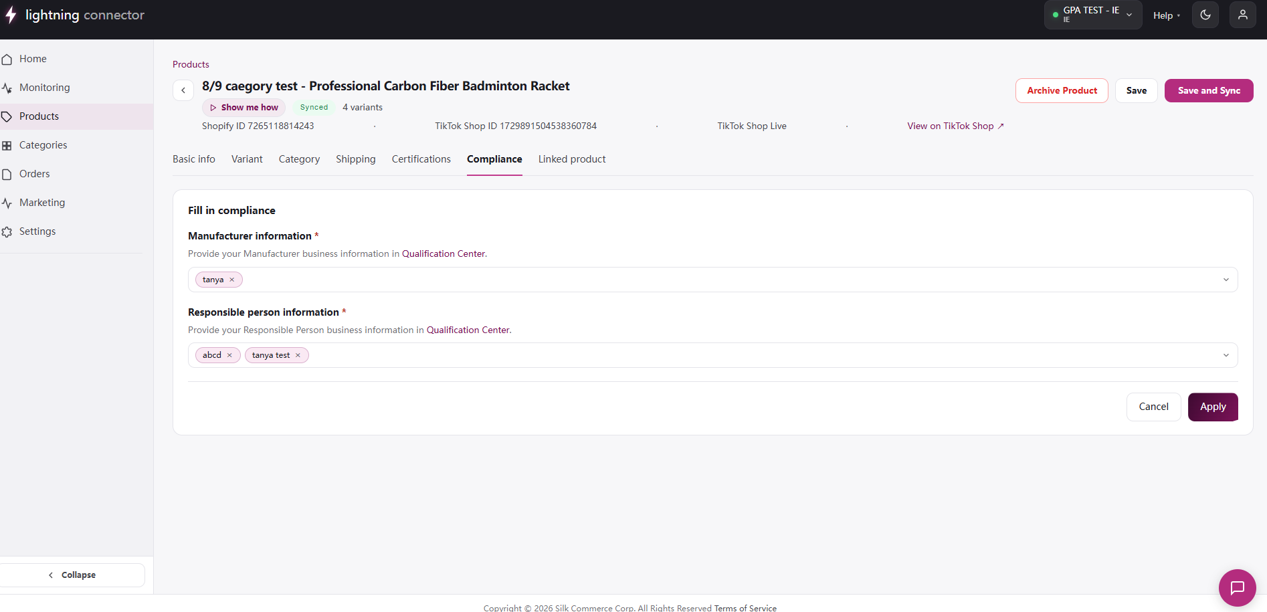Open Qualification Center link under Responsible person
This screenshot has height=612, width=1267.
[x=468, y=330]
